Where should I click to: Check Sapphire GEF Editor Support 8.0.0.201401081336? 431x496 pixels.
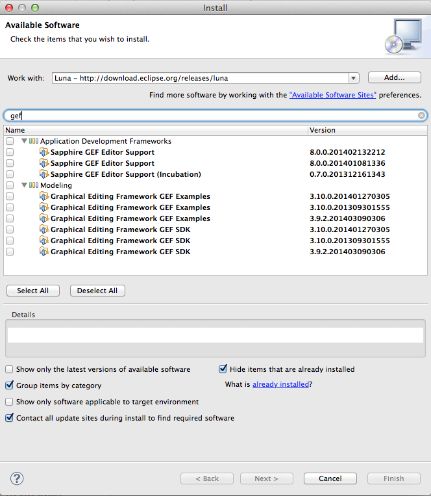(10, 163)
